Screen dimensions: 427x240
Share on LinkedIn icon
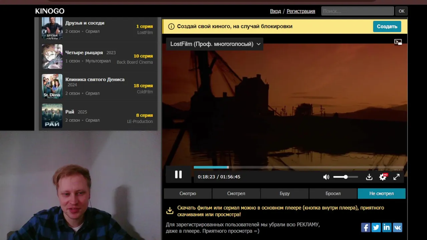[387, 227]
